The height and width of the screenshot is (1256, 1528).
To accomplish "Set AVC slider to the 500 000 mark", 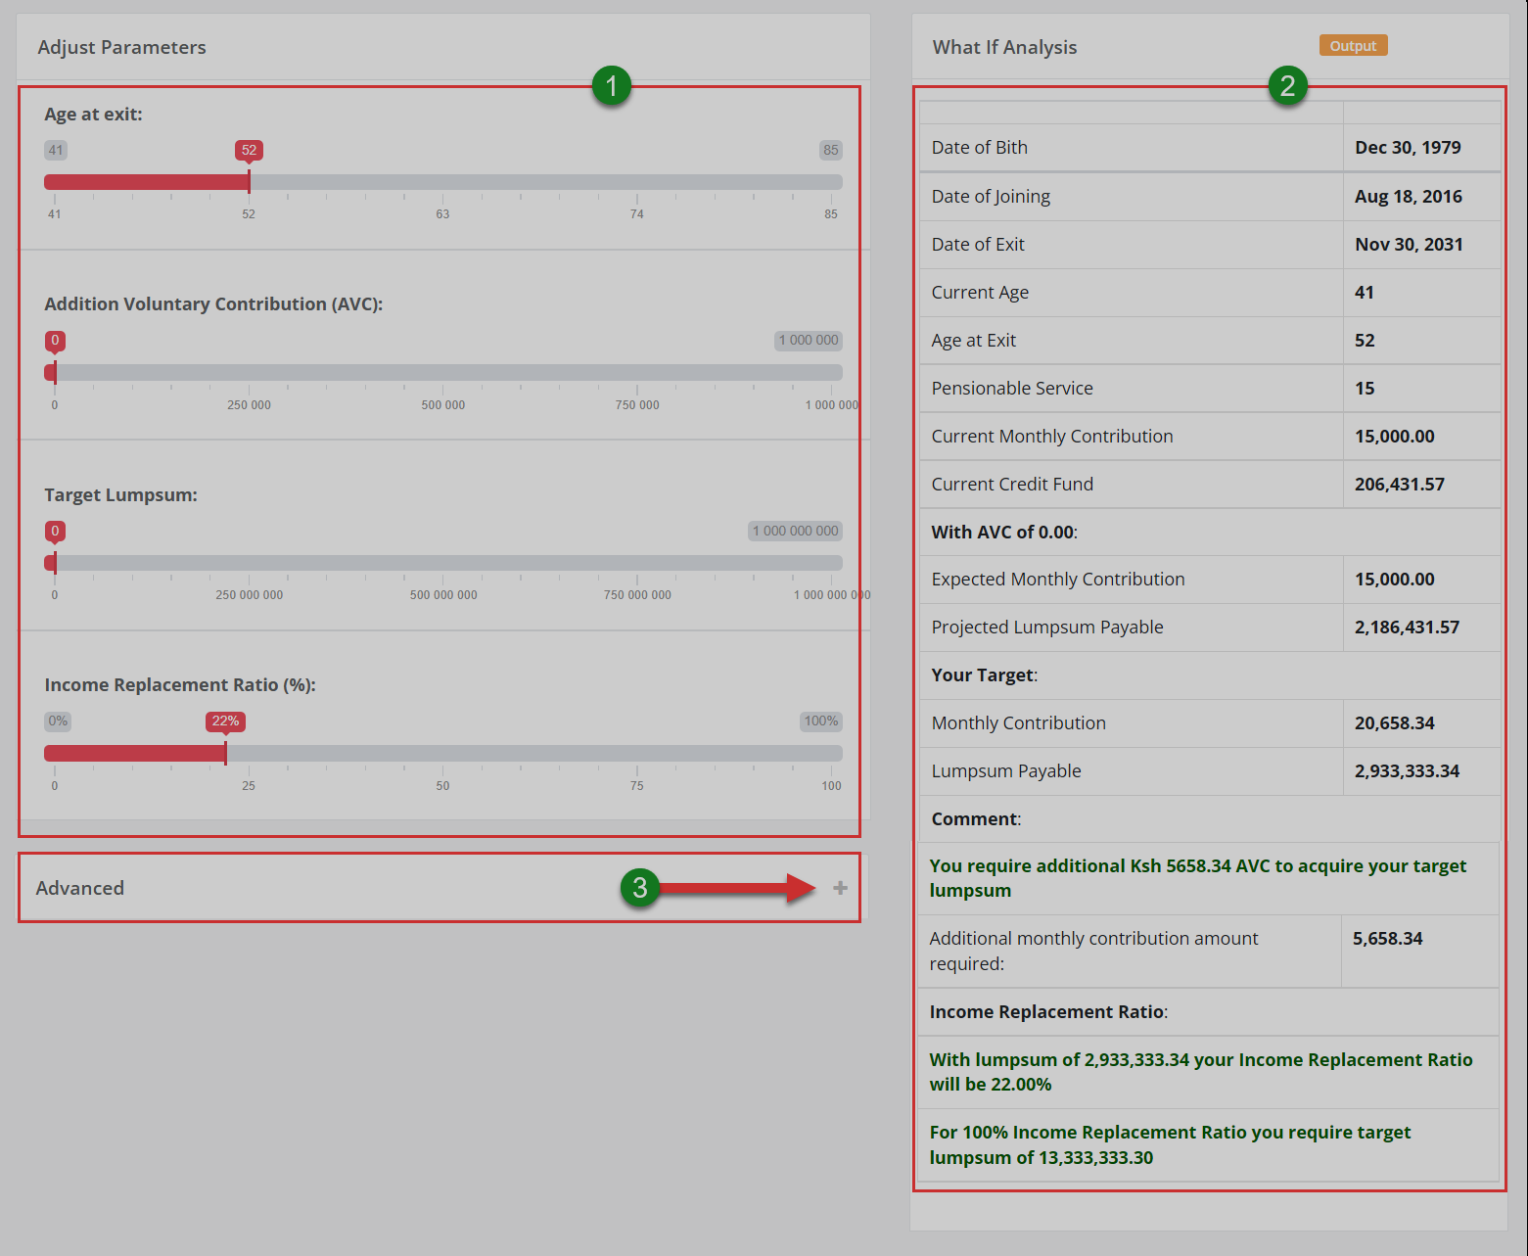I will [443, 373].
